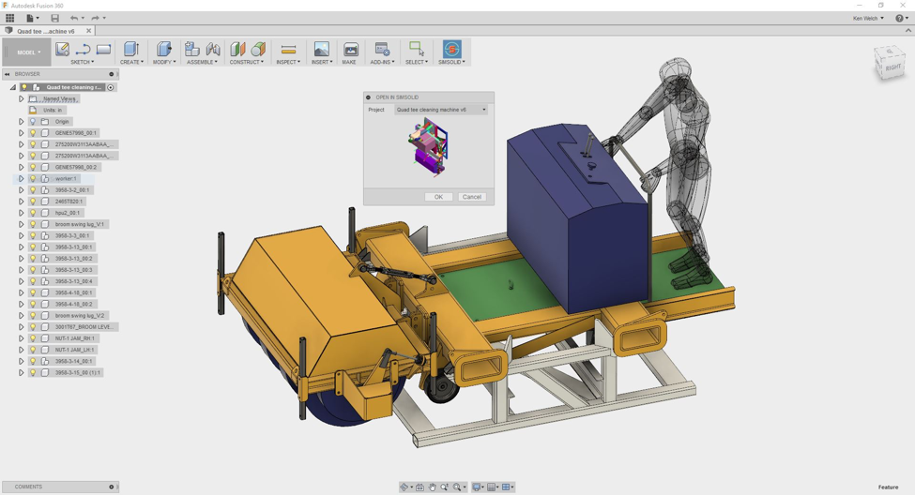Viewport: 915px width, 495px height.
Task: Open the MODEL workspace dropdown
Action: pos(28,52)
